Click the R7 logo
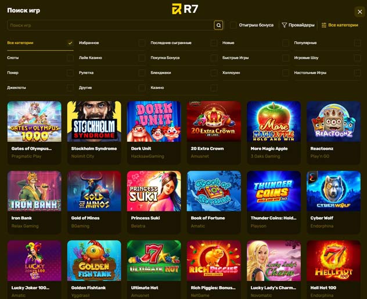 (185, 9)
